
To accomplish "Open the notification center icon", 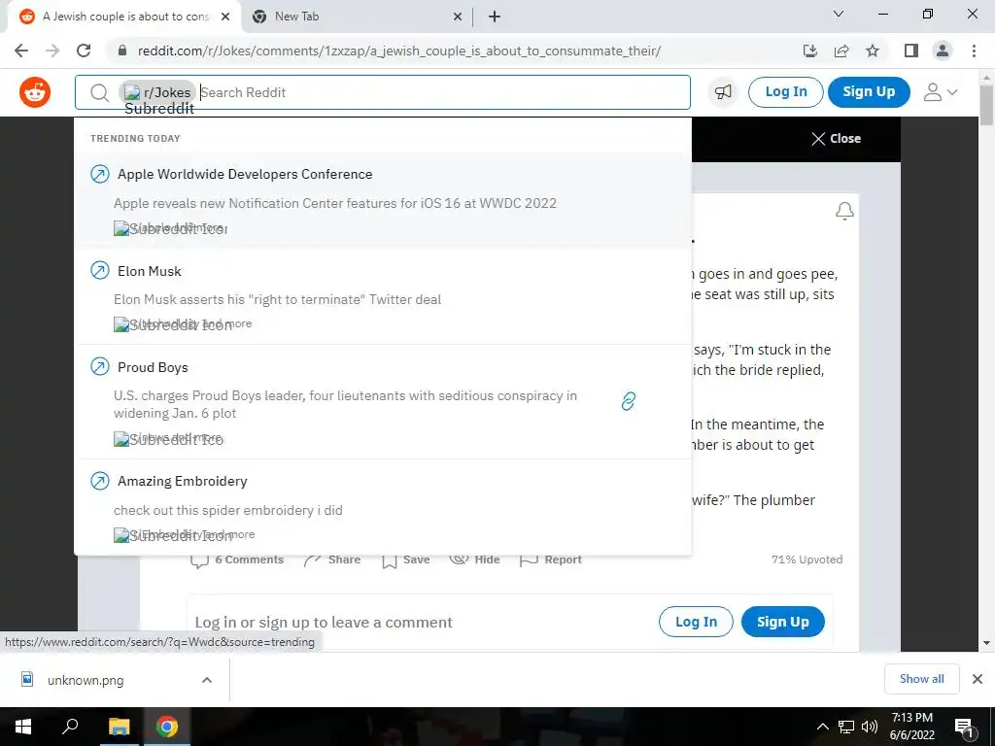I will [x=964, y=727].
